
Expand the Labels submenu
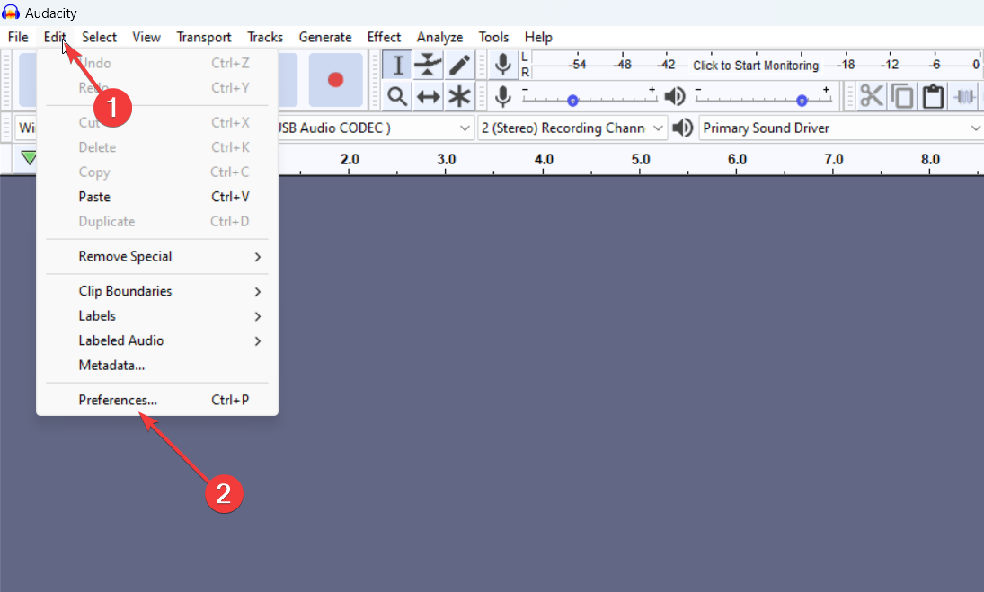click(x=157, y=316)
